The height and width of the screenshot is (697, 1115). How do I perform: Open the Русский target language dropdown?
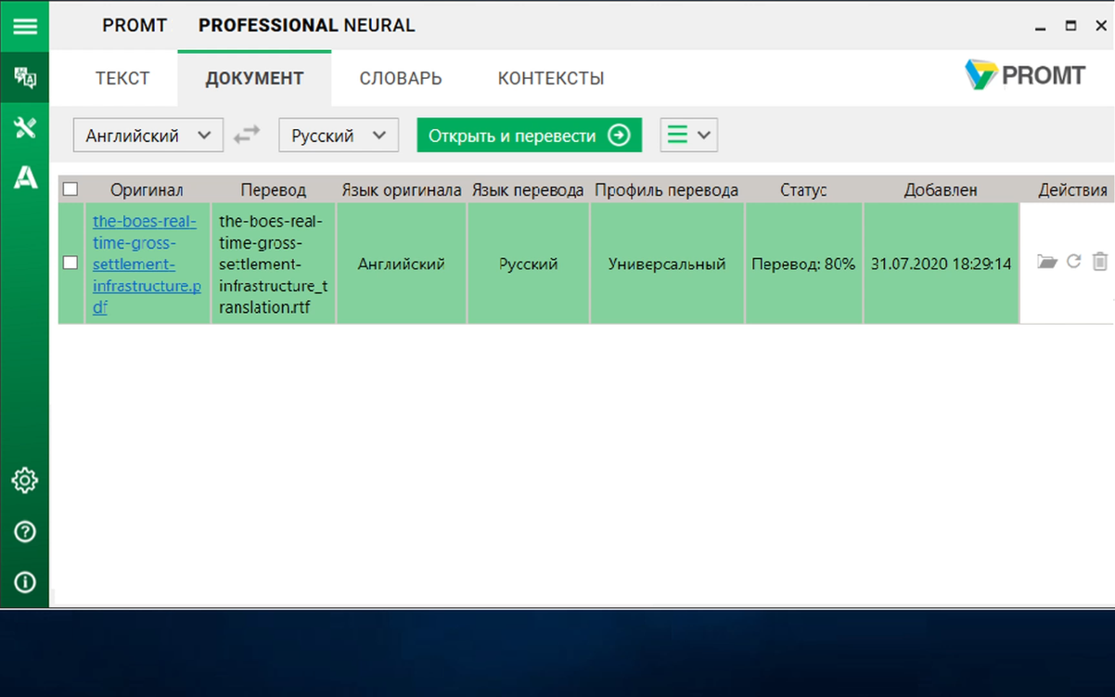coord(339,136)
